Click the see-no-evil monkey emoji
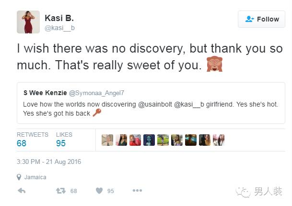This screenshot has width=292, height=206. [x=214, y=64]
